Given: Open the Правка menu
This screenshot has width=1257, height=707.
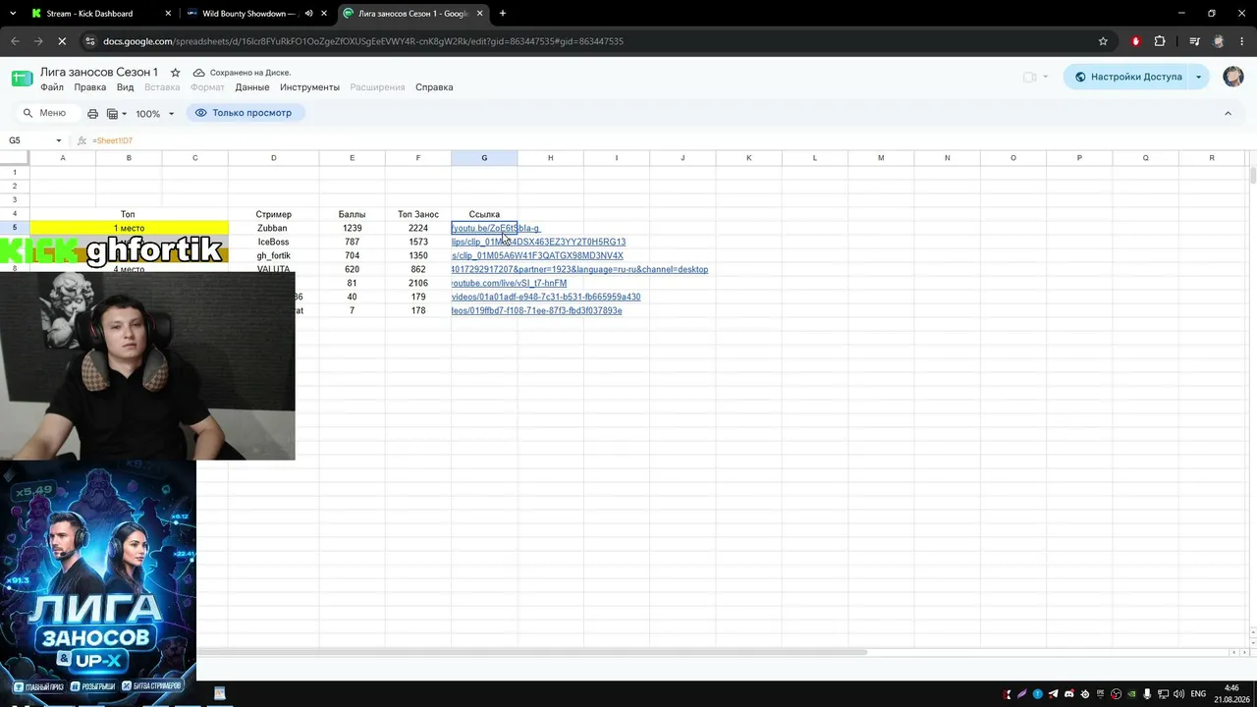Looking at the screenshot, I should tap(90, 87).
